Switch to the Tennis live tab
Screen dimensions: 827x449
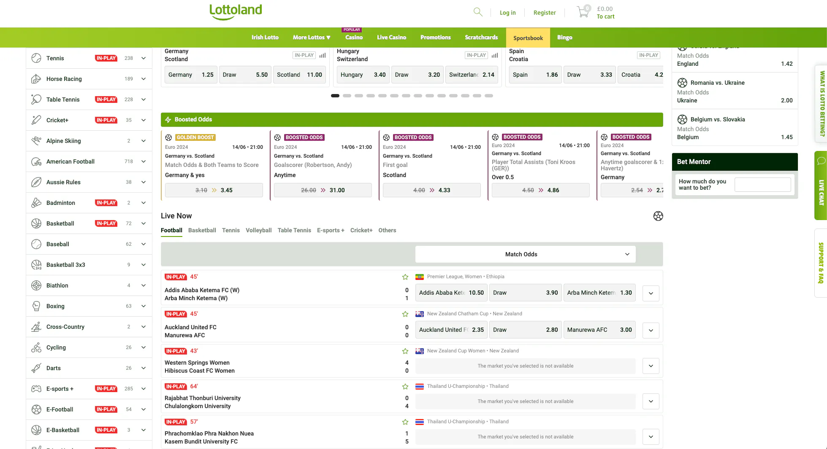click(230, 230)
